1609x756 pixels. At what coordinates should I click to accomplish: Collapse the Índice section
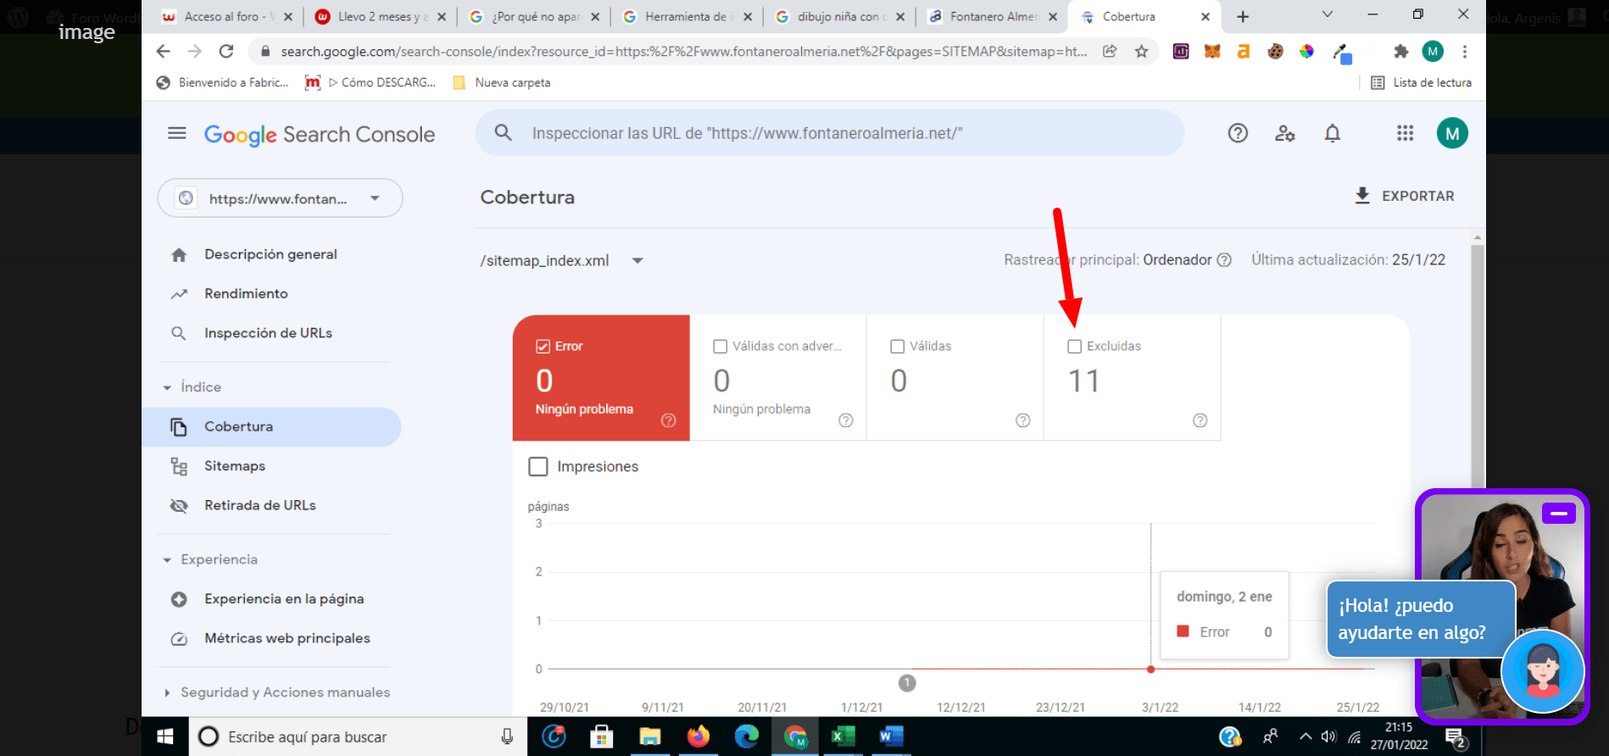[x=167, y=387]
